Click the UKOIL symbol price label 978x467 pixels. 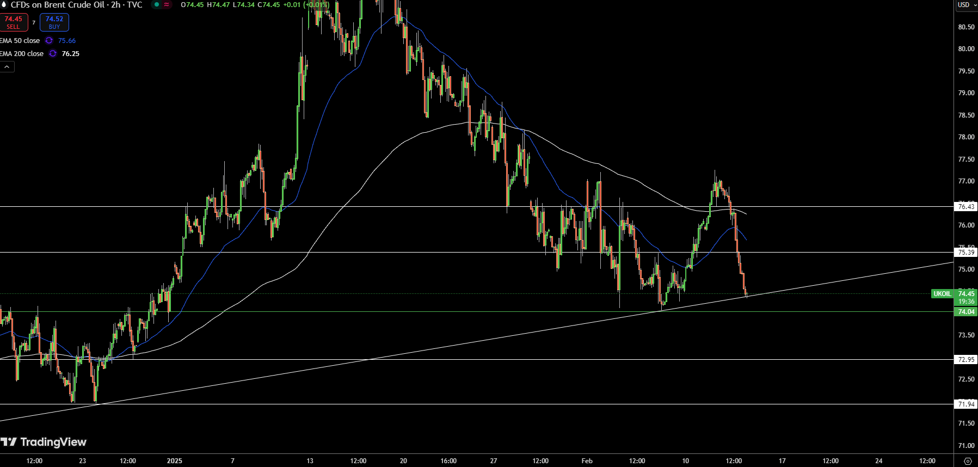(x=942, y=293)
